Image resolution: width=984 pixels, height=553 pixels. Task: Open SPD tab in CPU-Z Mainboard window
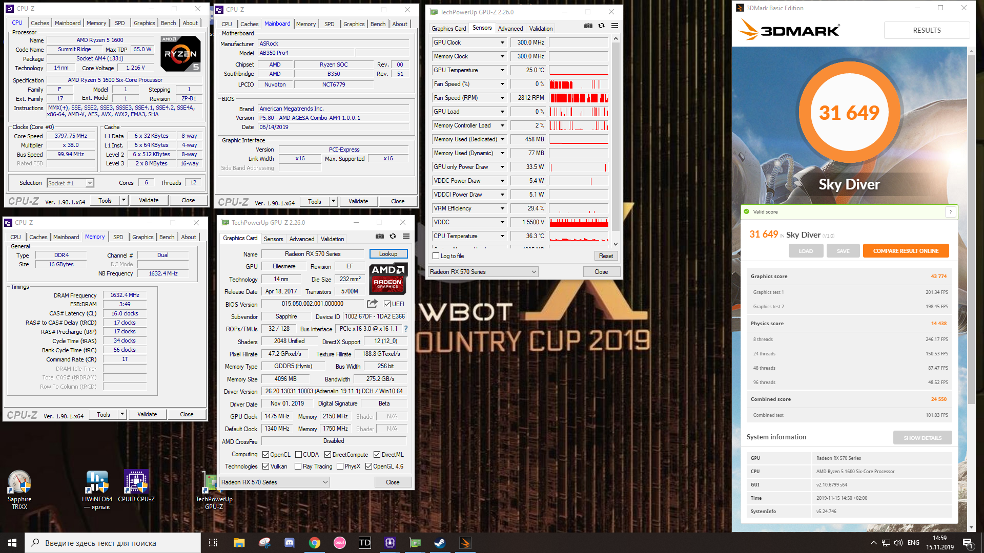[330, 24]
